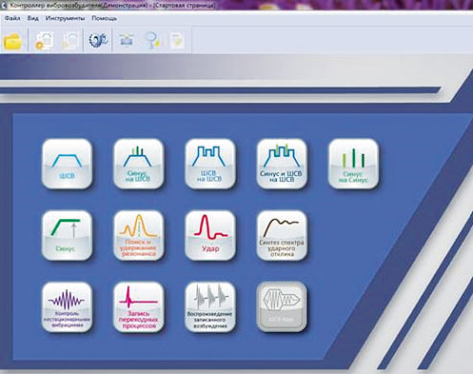473x374 pixels.
Task: Click the faded document toolbar icon beside it
Action: pos(70,41)
